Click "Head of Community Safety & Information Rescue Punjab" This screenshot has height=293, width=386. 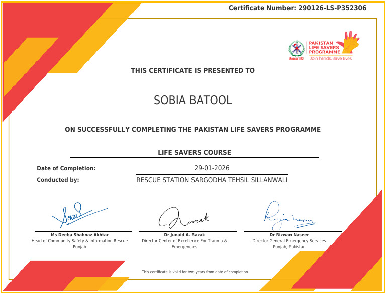point(79,244)
